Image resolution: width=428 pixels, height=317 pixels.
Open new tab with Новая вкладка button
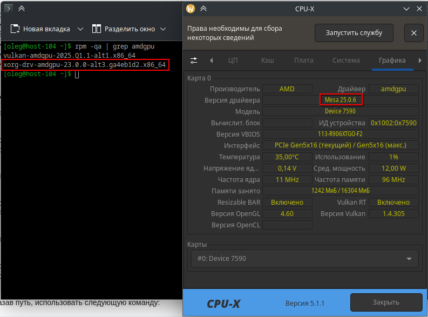[40, 29]
